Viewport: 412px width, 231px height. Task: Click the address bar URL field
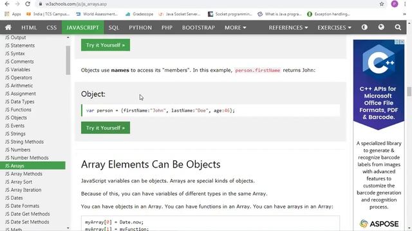205,4
